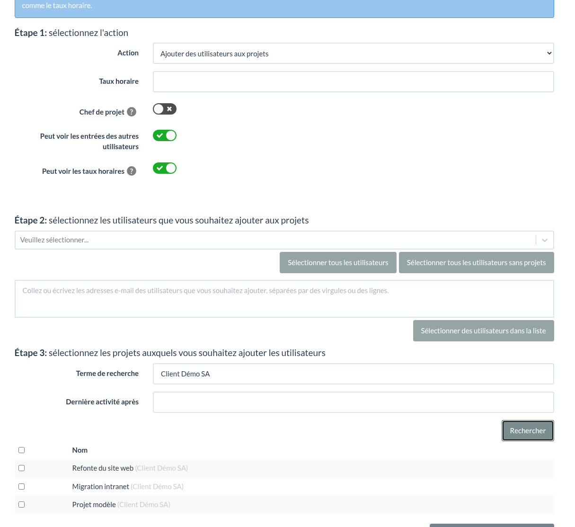The width and height of the screenshot is (575, 527).
Task: Check the Migration intranet project
Action: click(21, 486)
